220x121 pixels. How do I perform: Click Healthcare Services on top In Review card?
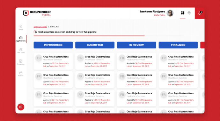[x=136, y=60]
